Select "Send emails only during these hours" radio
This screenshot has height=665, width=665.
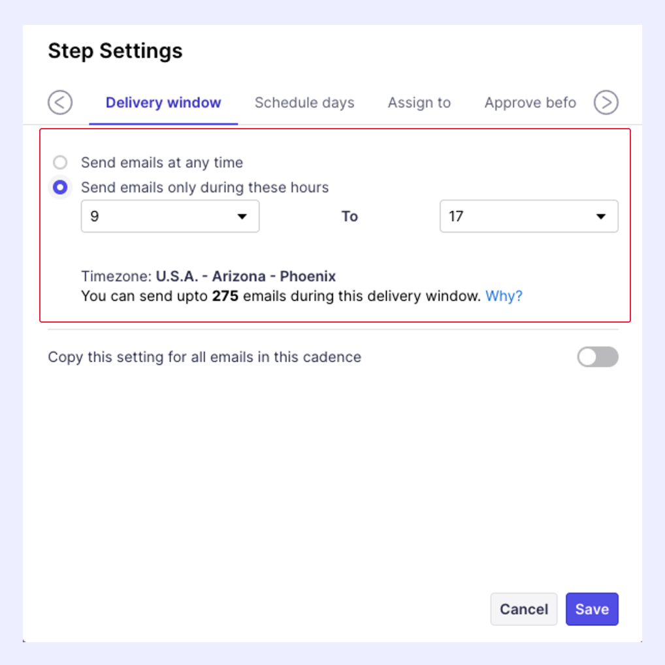60,187
